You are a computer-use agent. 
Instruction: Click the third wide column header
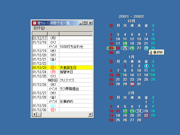(76, 34)
